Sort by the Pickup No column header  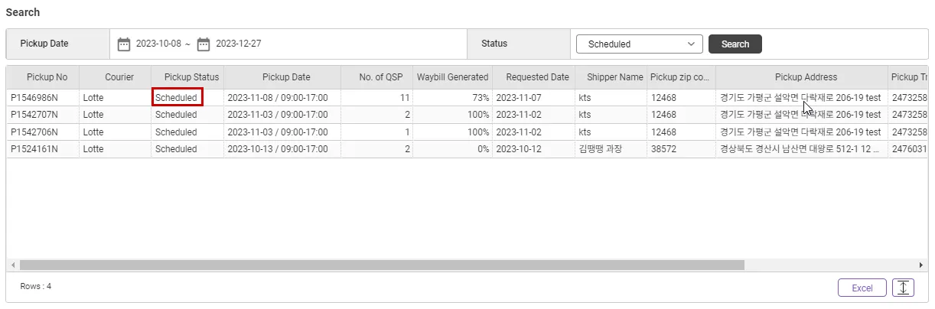pyautogui.click(x=47, y=77)
